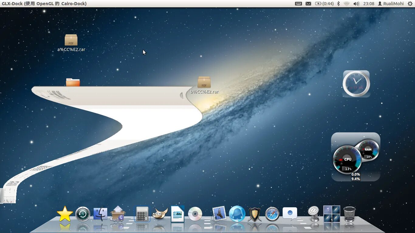Image resolution: width=415 pixels, height=233 pixels.
Task: Click the analog clock desklet
Action: tap(356, 84)
